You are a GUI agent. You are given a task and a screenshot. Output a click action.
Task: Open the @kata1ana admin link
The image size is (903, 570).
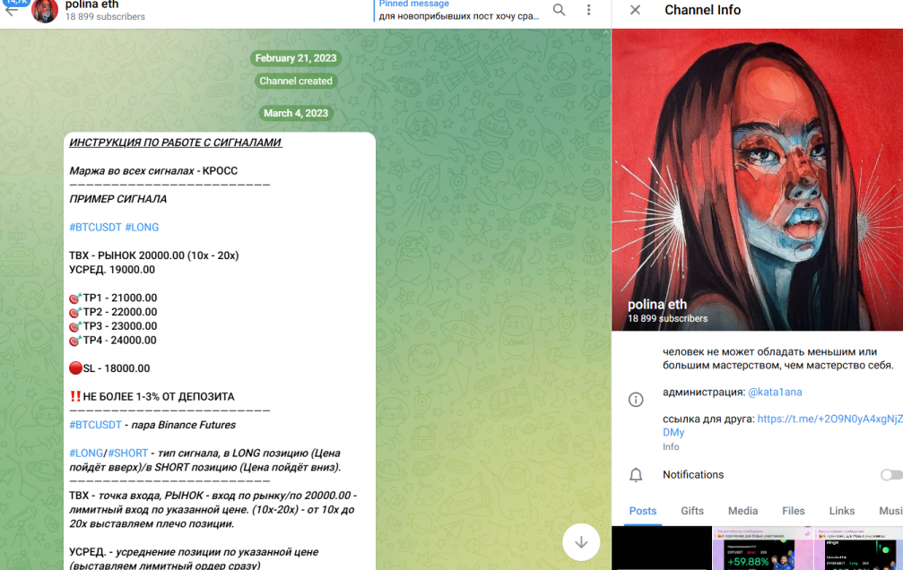[775, 392]
